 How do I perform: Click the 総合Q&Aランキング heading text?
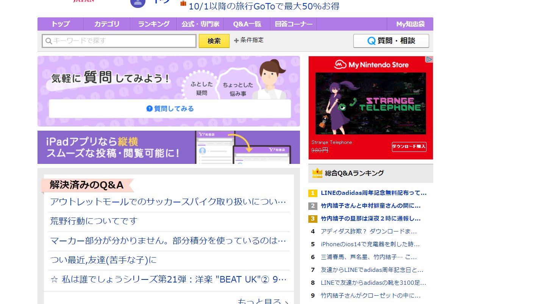(354, 173)
